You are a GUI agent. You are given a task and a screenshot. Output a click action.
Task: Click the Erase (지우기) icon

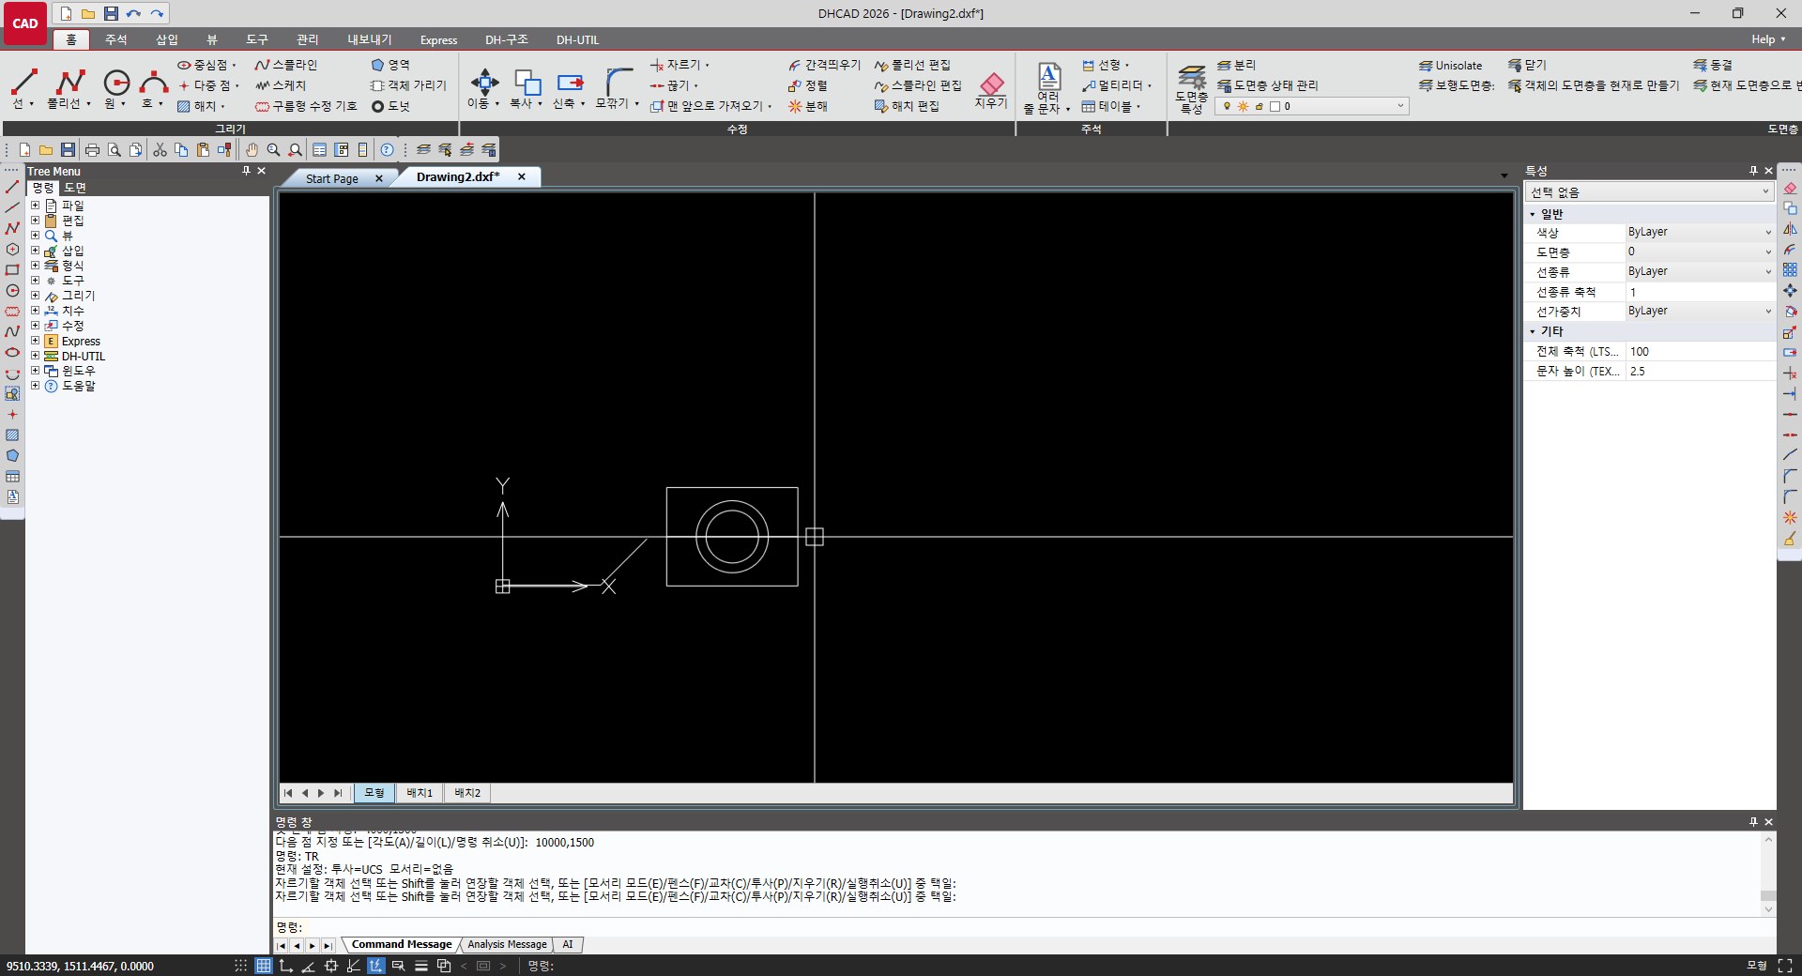(x=991, y=90)
